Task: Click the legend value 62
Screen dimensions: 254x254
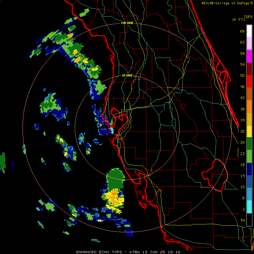Action: coord(242,42)
